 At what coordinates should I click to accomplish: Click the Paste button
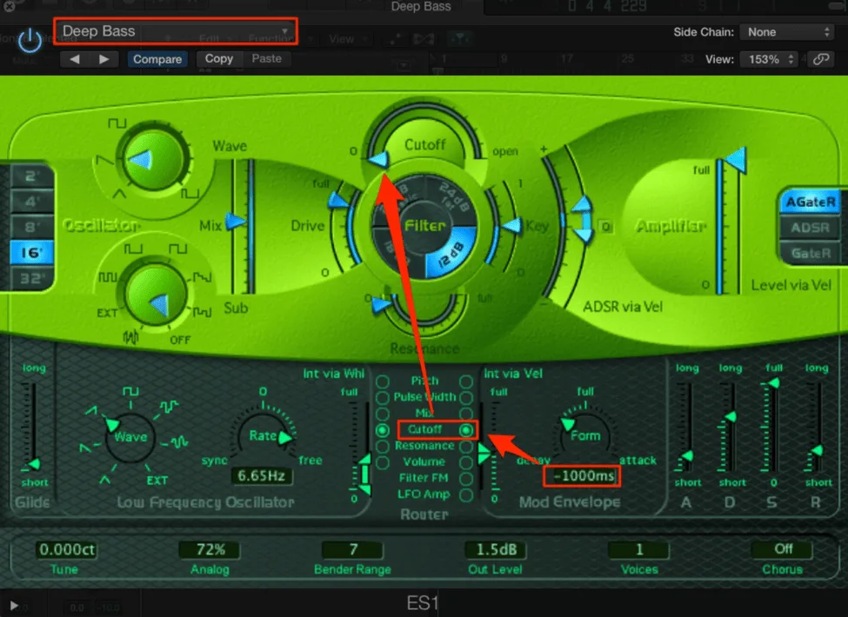(266, 58)
